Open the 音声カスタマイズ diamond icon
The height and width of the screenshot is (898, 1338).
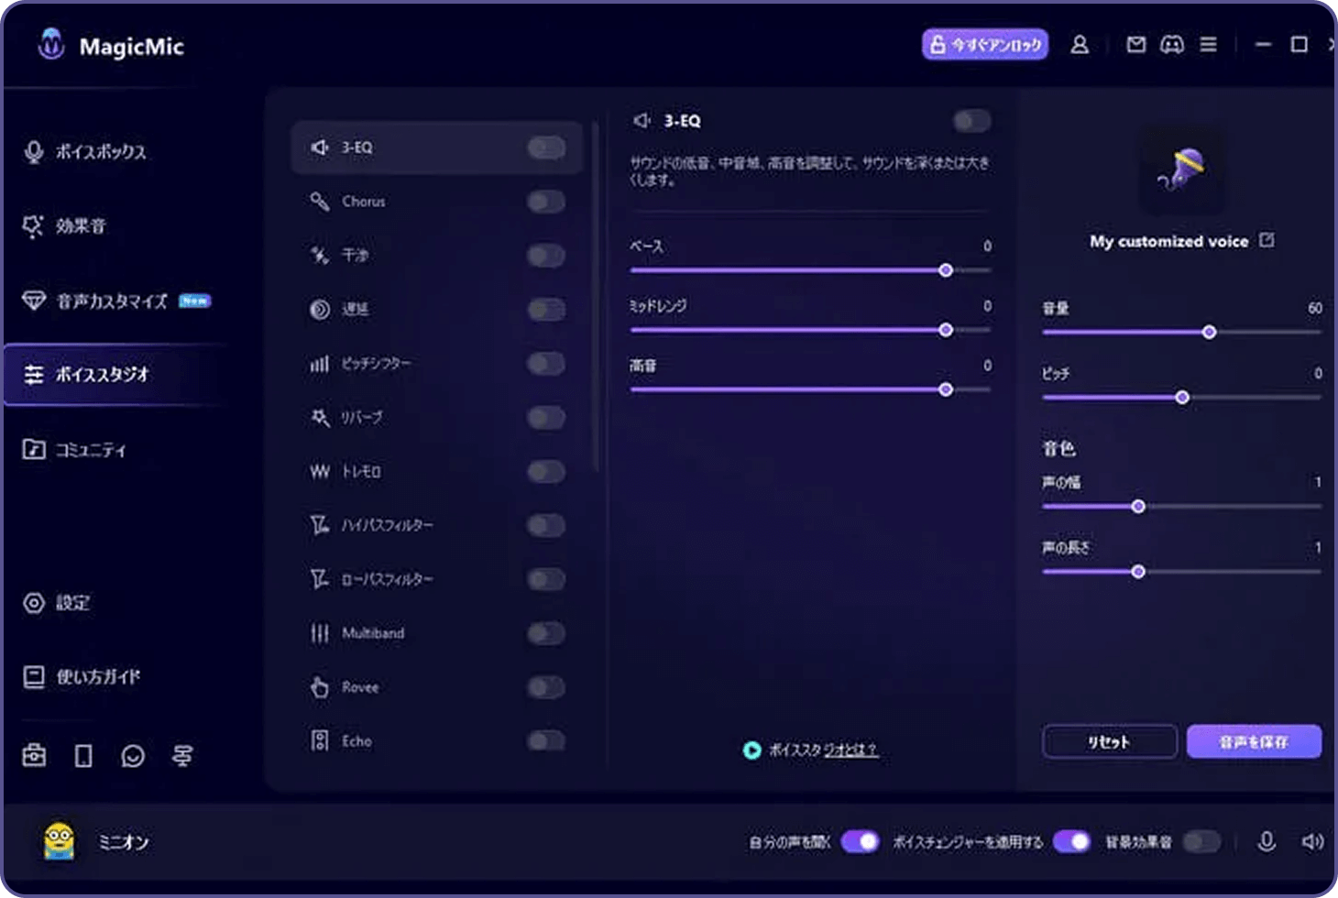pos(32,301)
